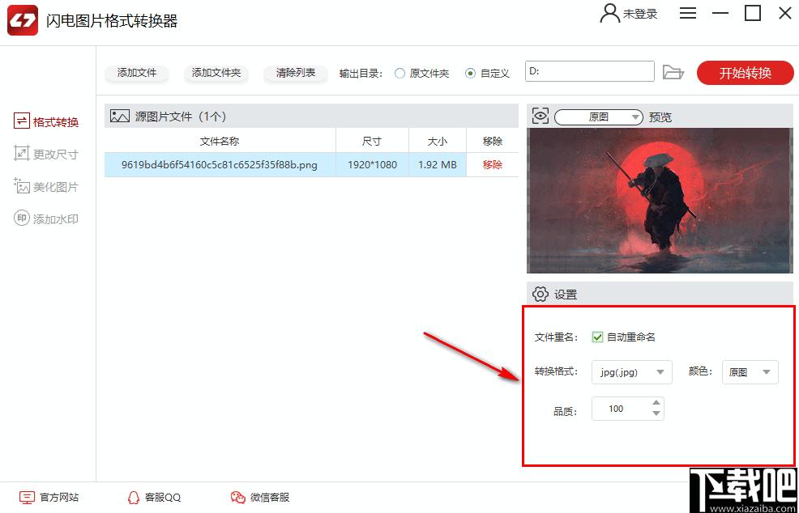Click the 添加文件夹 button

click(216, 73)
